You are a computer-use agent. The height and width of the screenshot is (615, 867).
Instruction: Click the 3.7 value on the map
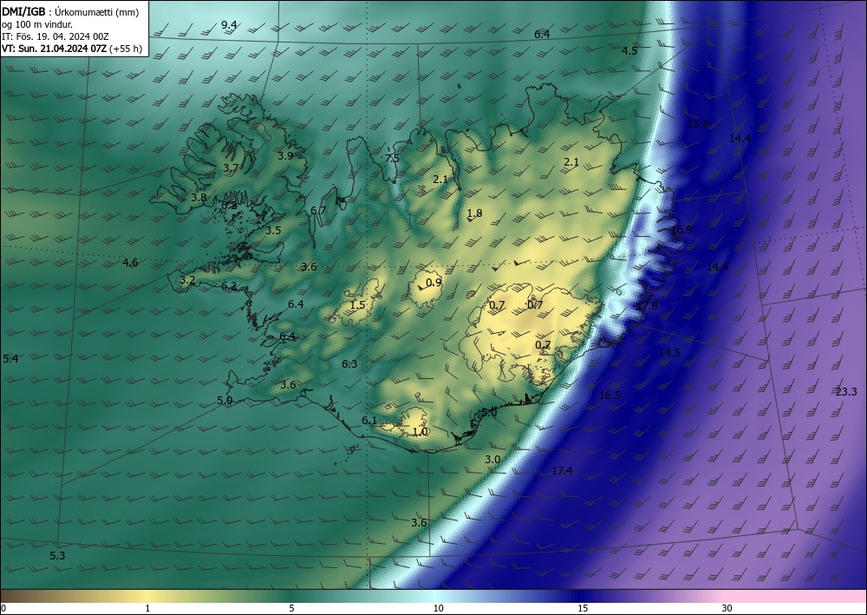click(x=231, y=167)
